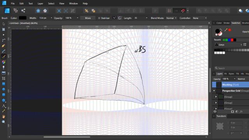Select the Corner tool
The width and height of the screenshot is (249, 140).
coord(4,40)
